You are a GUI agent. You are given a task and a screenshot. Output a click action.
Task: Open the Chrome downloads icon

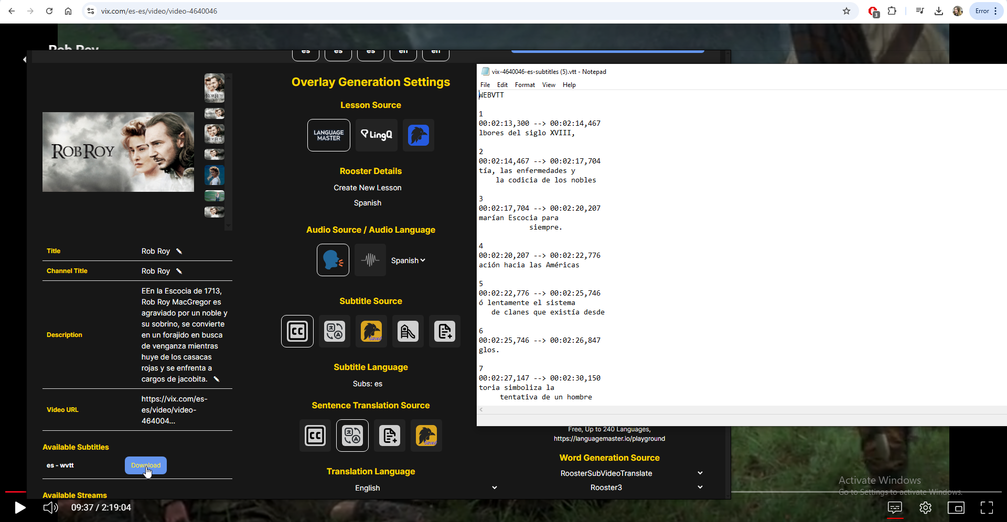[938, 11]
